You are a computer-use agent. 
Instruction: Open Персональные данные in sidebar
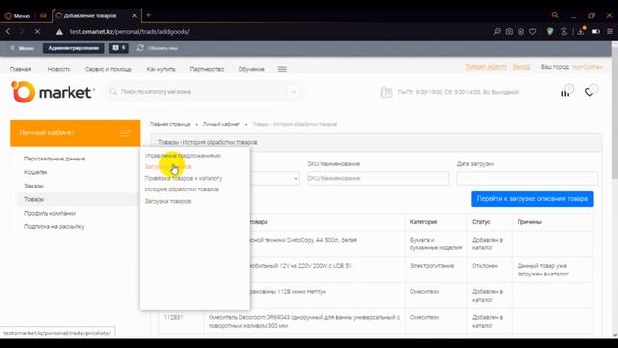tap(54, 159)
